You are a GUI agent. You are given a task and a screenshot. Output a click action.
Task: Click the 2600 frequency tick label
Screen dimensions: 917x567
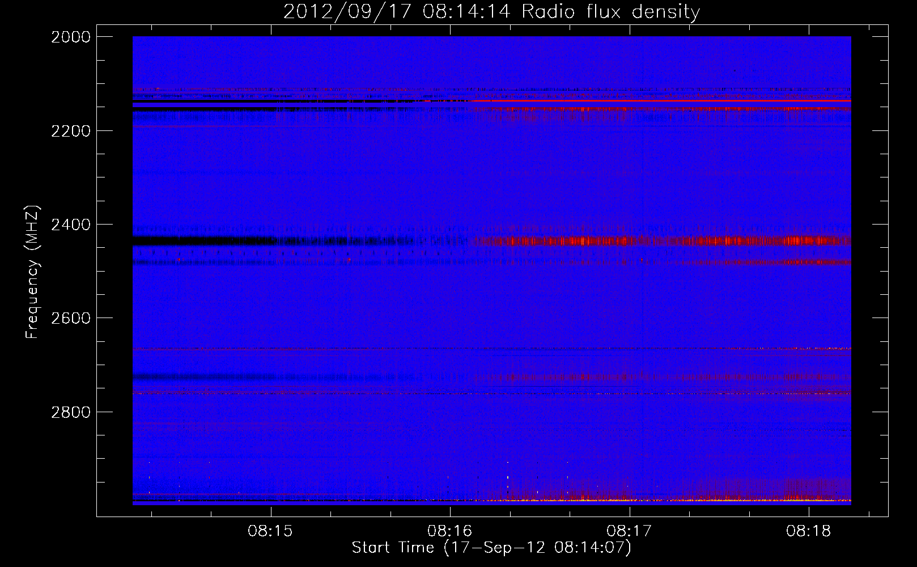click(71, 318)
